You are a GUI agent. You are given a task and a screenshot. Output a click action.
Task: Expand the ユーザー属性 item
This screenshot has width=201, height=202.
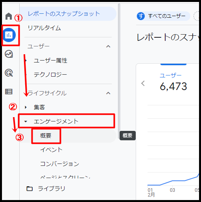26,61
